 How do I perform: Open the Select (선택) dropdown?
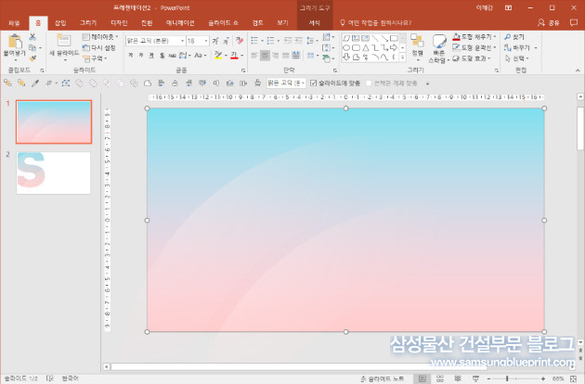[516, 58]
